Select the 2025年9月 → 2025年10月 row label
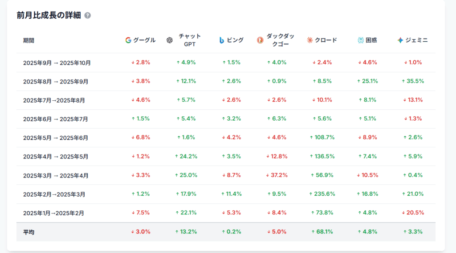 click(x=57, y=63)
